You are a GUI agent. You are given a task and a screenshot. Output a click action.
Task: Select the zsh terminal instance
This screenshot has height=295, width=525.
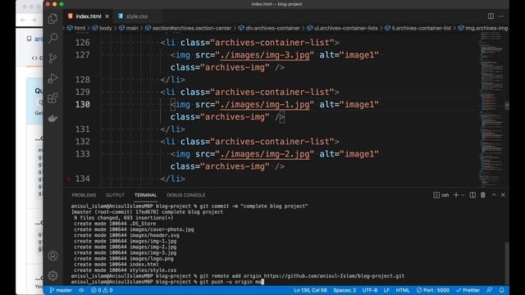[441, 195]
